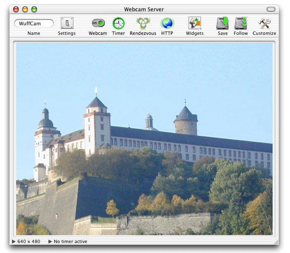Open the Timer clock icon
This screenshot has height=253, width=290.
point(118,23)
